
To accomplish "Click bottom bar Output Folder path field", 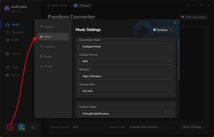I will pyautogui.click(x=144, y=127).
